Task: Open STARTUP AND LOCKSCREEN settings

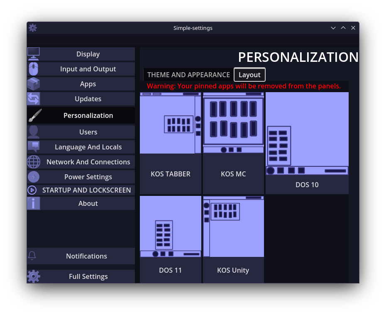Action: [81, 190]
